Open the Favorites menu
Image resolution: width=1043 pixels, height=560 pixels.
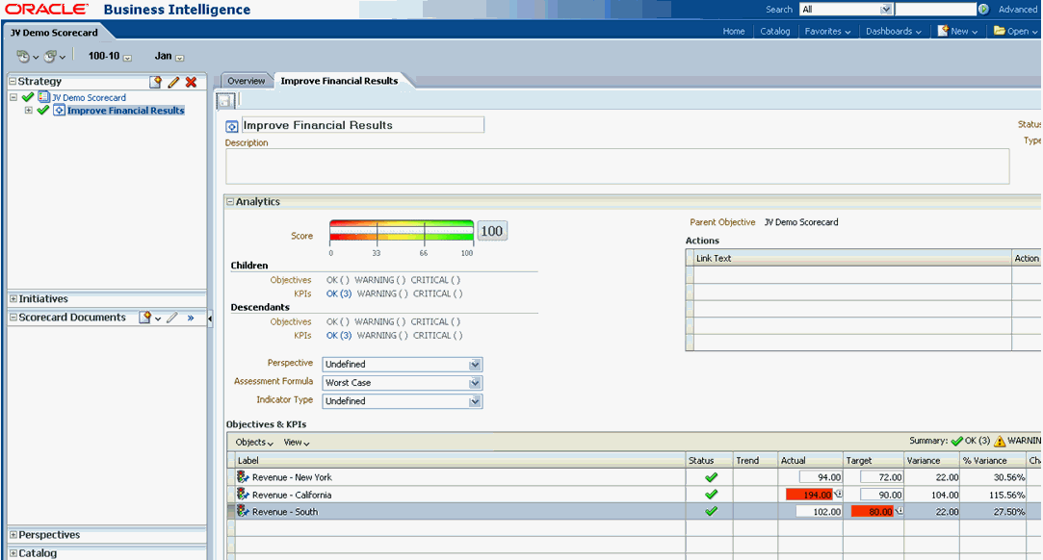click(x=827, y=31)
